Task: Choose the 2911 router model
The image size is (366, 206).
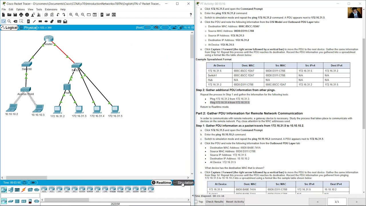Action: click(x=75, y=189)
